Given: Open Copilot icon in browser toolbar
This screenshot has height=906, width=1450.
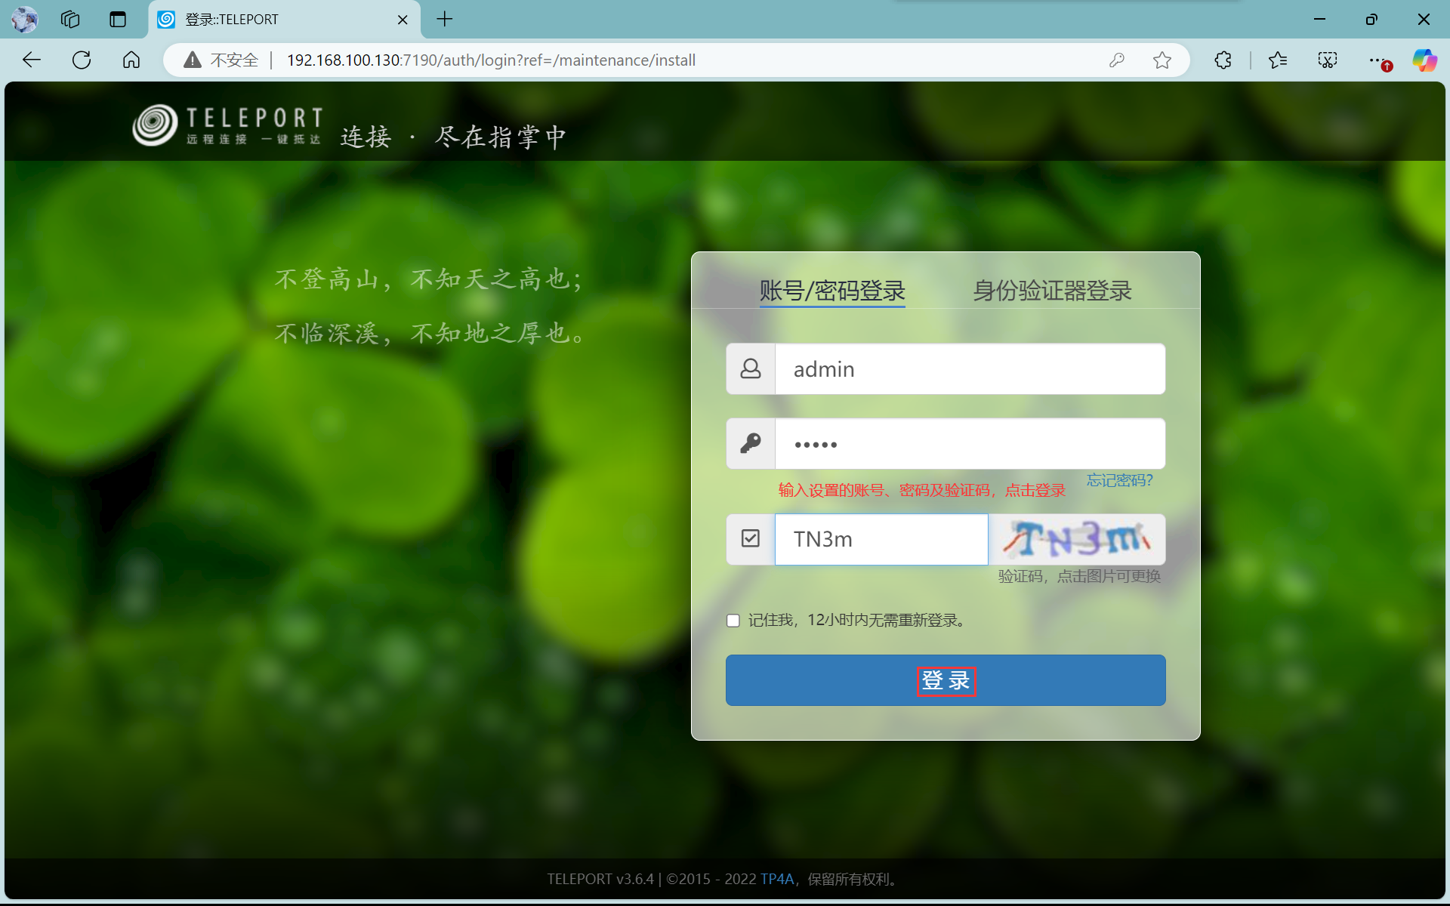Looking at the screenshot, I should click(1424, 60).
